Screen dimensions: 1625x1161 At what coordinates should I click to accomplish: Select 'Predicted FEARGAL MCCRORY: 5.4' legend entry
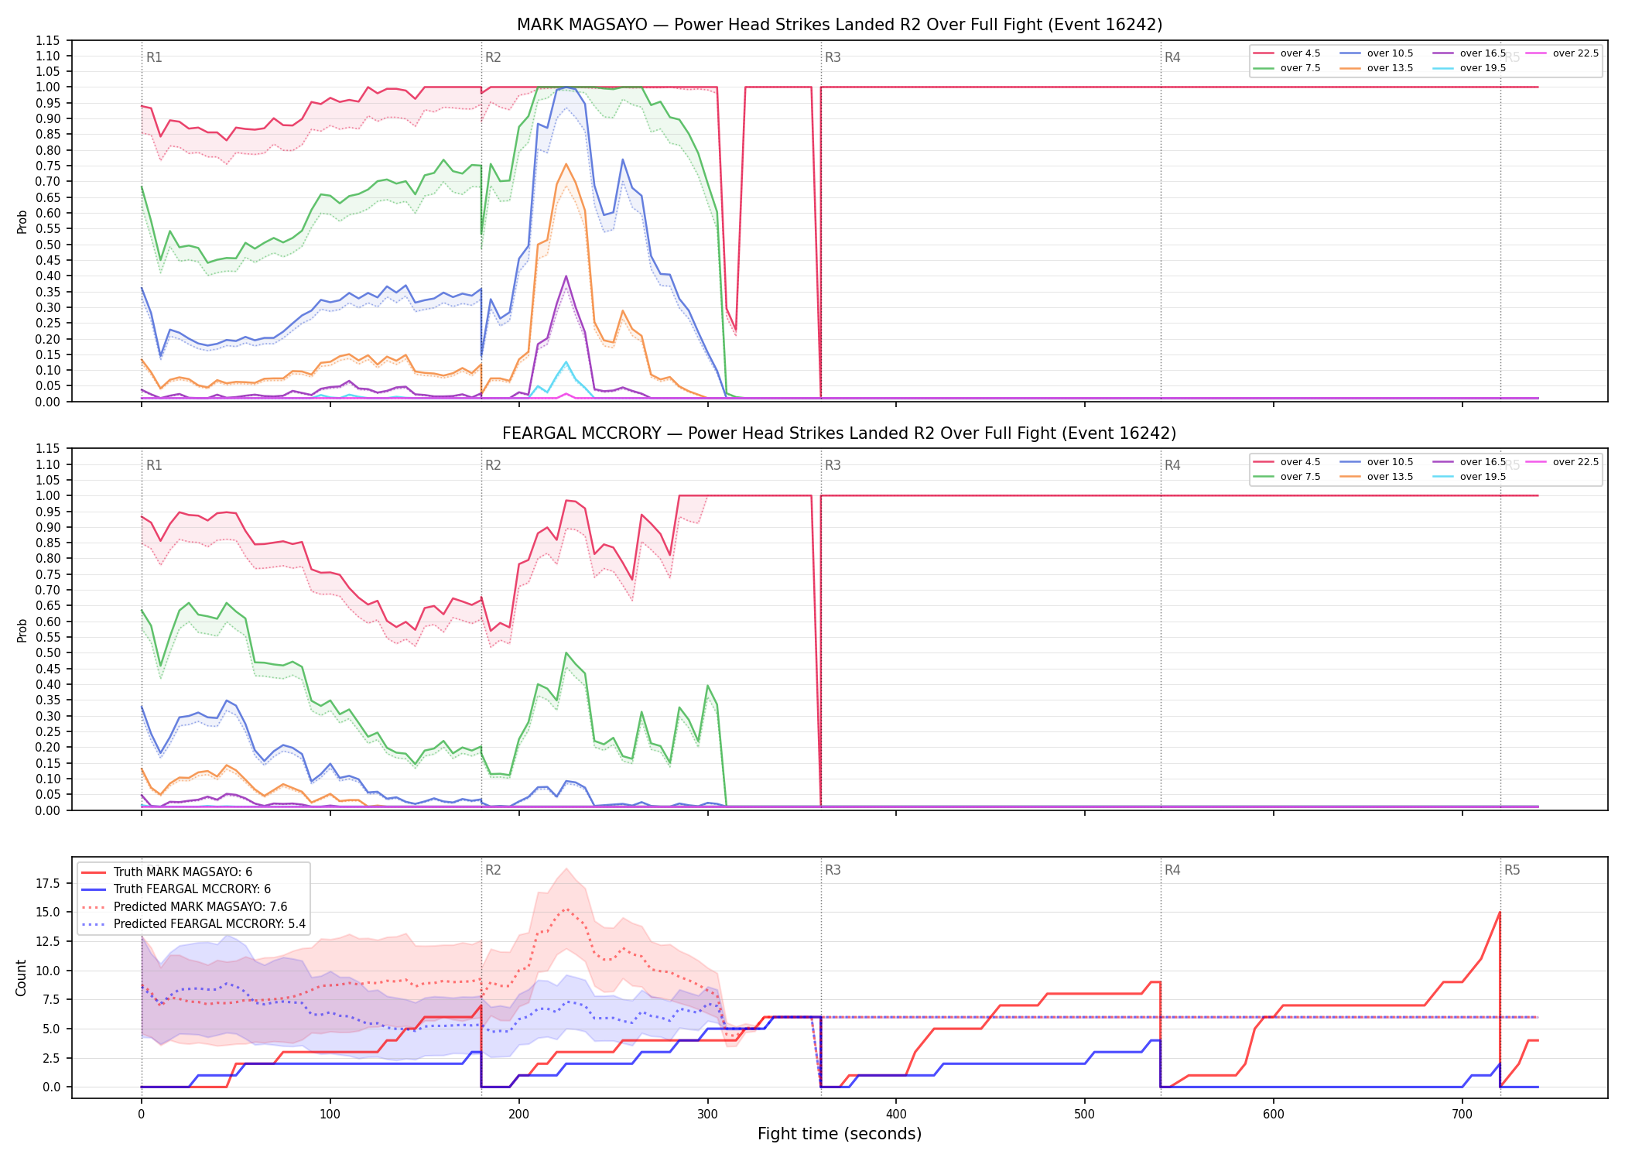[193, 924]
